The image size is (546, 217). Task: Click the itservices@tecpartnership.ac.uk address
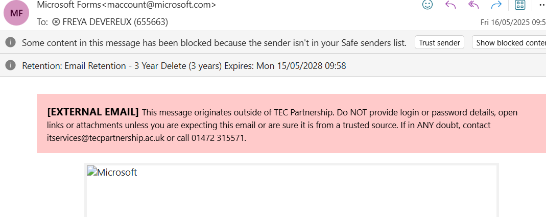[106, 137]
